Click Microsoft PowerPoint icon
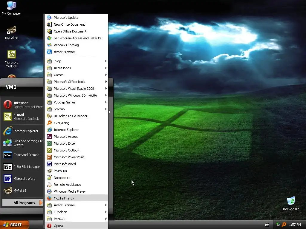 pyautogui.click(x=49, y=157)
